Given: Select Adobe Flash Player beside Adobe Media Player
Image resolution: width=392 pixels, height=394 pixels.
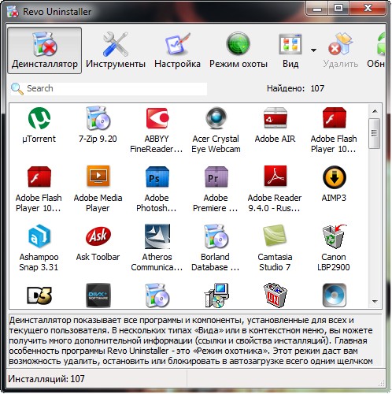Looking at the screenshot, I should 39,177.
